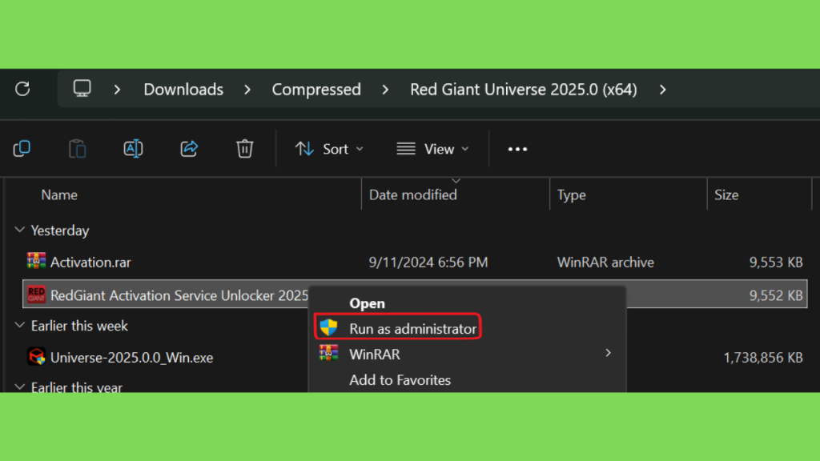This screenshot has width=820, height=461.
Task: Click the Rename toolbar icon
Action: [x=134, y=149]
